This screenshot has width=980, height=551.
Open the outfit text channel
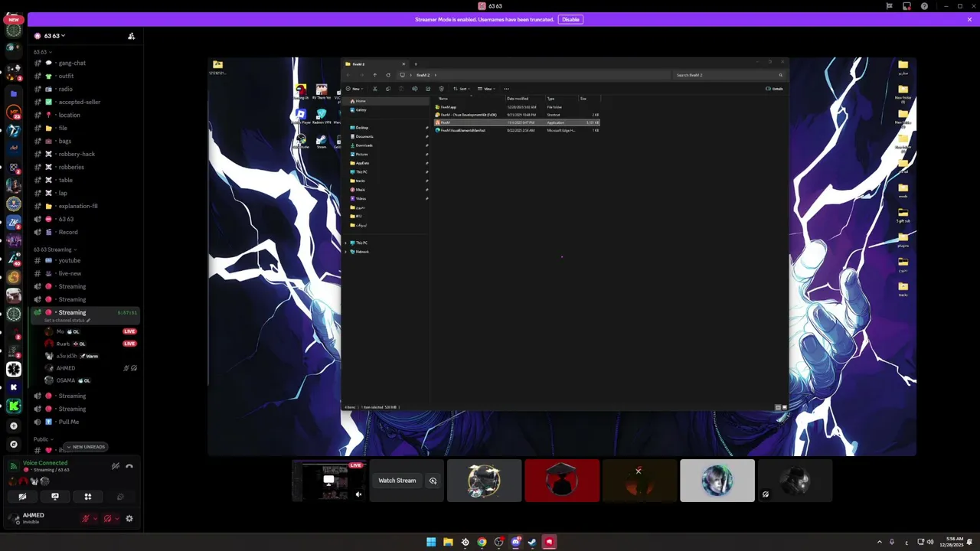pyautogui.click(x=85, y=76)
